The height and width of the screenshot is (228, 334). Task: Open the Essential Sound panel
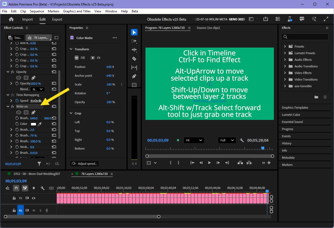click(292, 122)
